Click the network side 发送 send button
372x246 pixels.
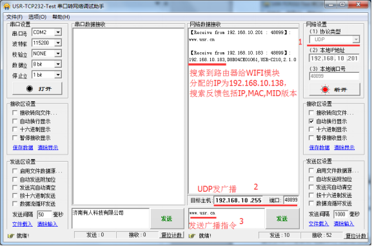[x=282, y=218]
